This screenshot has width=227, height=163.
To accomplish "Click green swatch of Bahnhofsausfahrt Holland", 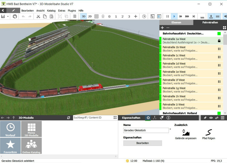I will [x=219, y=113].
